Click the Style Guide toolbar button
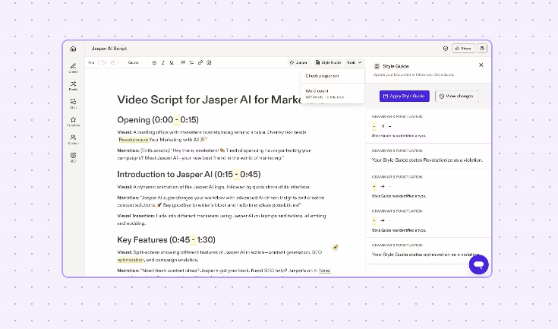 tap(328, 62)
